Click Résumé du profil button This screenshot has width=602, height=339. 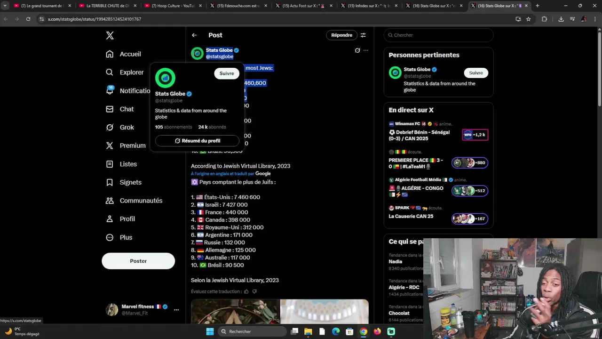click(197, 141)
